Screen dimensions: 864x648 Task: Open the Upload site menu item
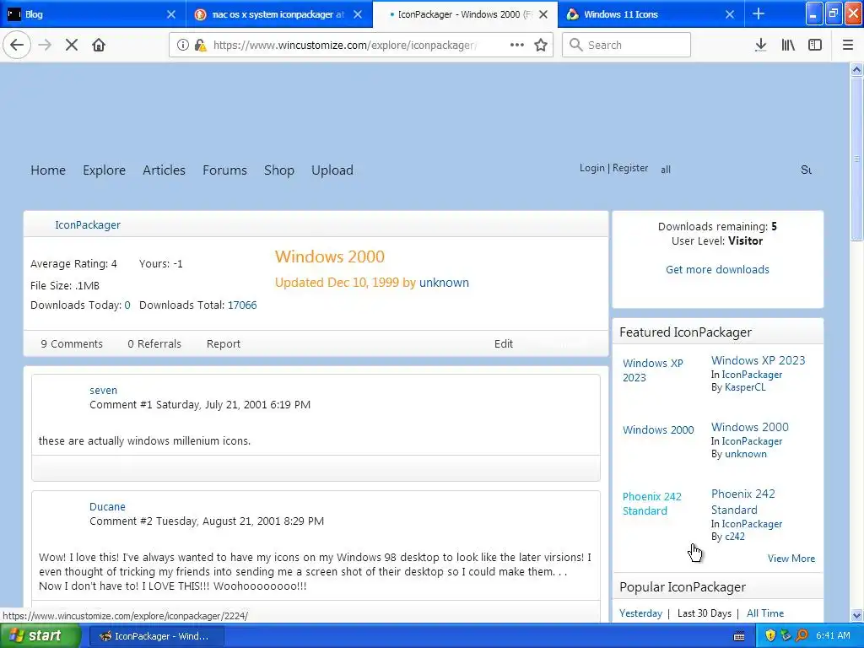[332, 170]
